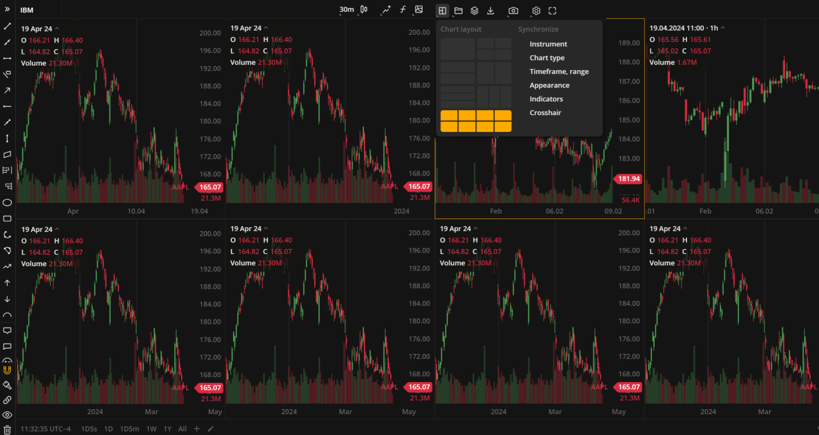
Task: Open chart settings with the gear icon
Action: [536, 11]
